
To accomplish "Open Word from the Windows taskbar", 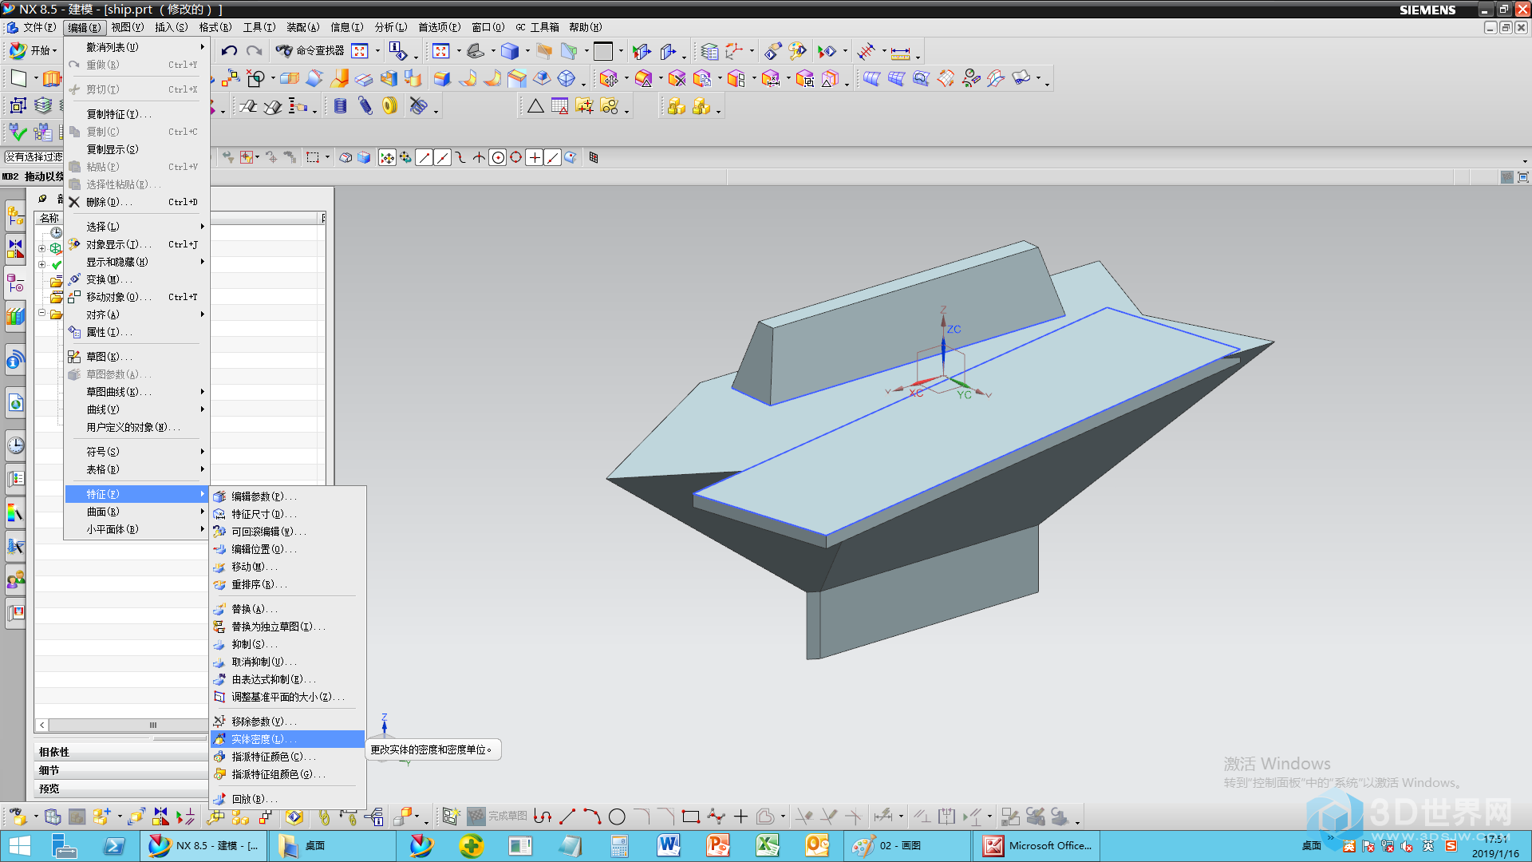I will click(669, 845).
